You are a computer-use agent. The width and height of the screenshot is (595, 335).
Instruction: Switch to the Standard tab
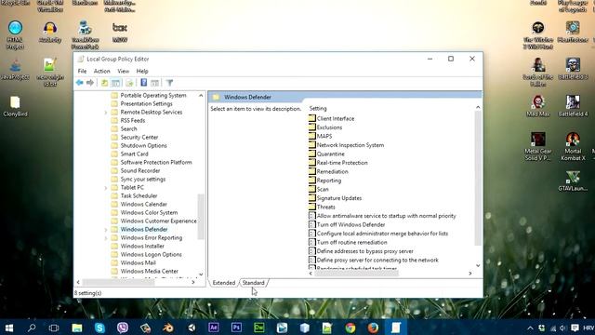[253, 283]
